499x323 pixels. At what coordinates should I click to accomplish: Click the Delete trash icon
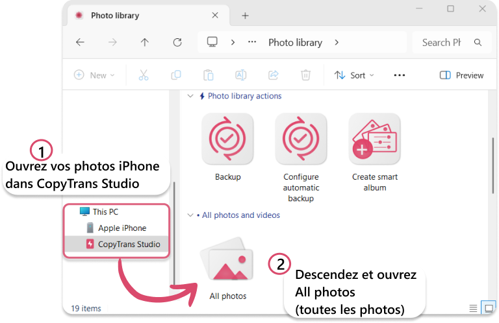(305, 75)
